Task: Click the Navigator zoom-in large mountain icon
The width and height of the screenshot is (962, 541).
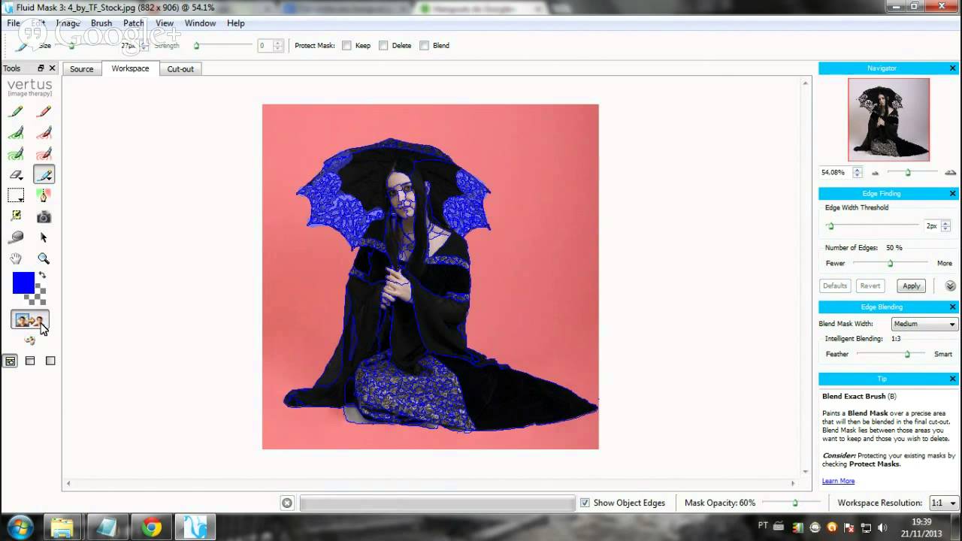Action: tap(951, 173)
